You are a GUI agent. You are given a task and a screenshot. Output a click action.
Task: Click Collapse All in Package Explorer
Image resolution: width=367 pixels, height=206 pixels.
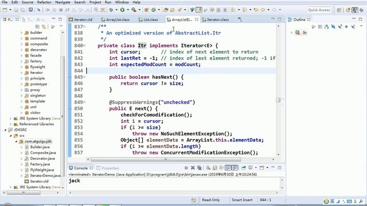point(37,27)
